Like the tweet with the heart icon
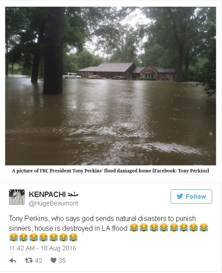222x273 pixels. point(54,261)
